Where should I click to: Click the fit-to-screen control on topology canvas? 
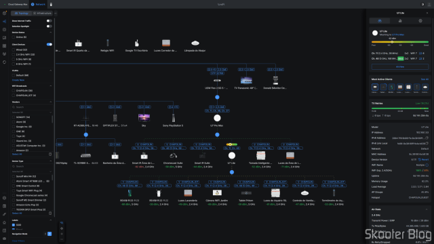click(x=62, y=228)
